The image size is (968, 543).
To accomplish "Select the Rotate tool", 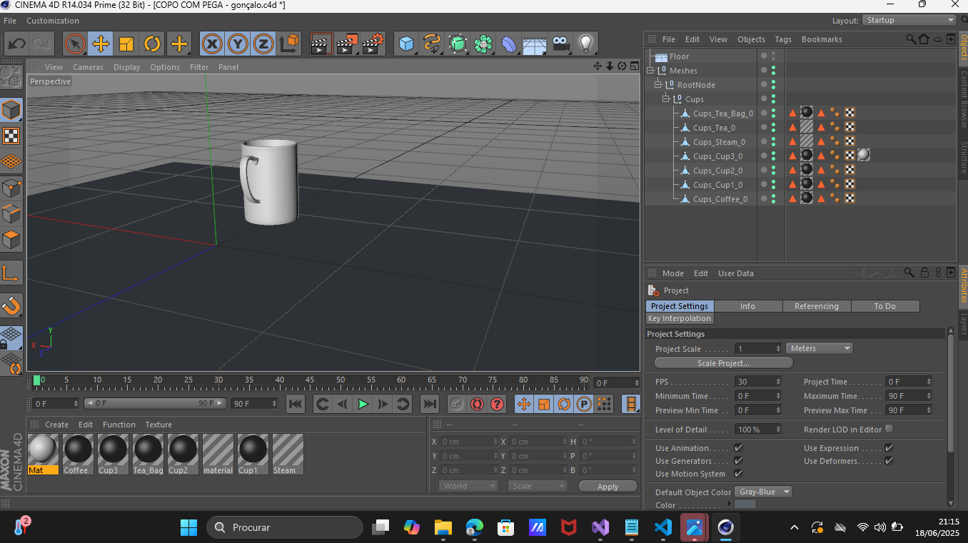I will (152, 44).
